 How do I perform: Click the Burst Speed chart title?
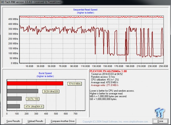click(45, 73)
